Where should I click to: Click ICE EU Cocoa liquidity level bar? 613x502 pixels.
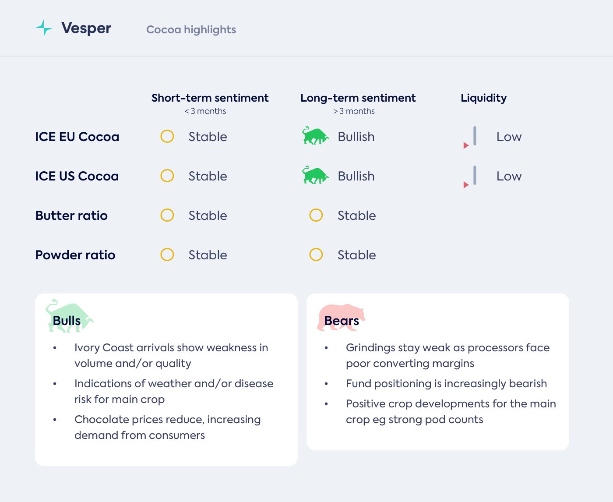tap(475, 136)
